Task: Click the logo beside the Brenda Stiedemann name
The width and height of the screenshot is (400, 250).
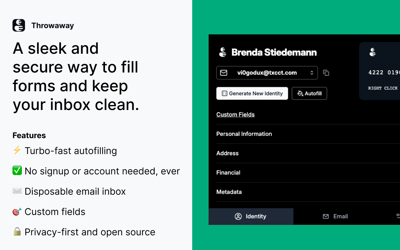Action: coord(222,52)
